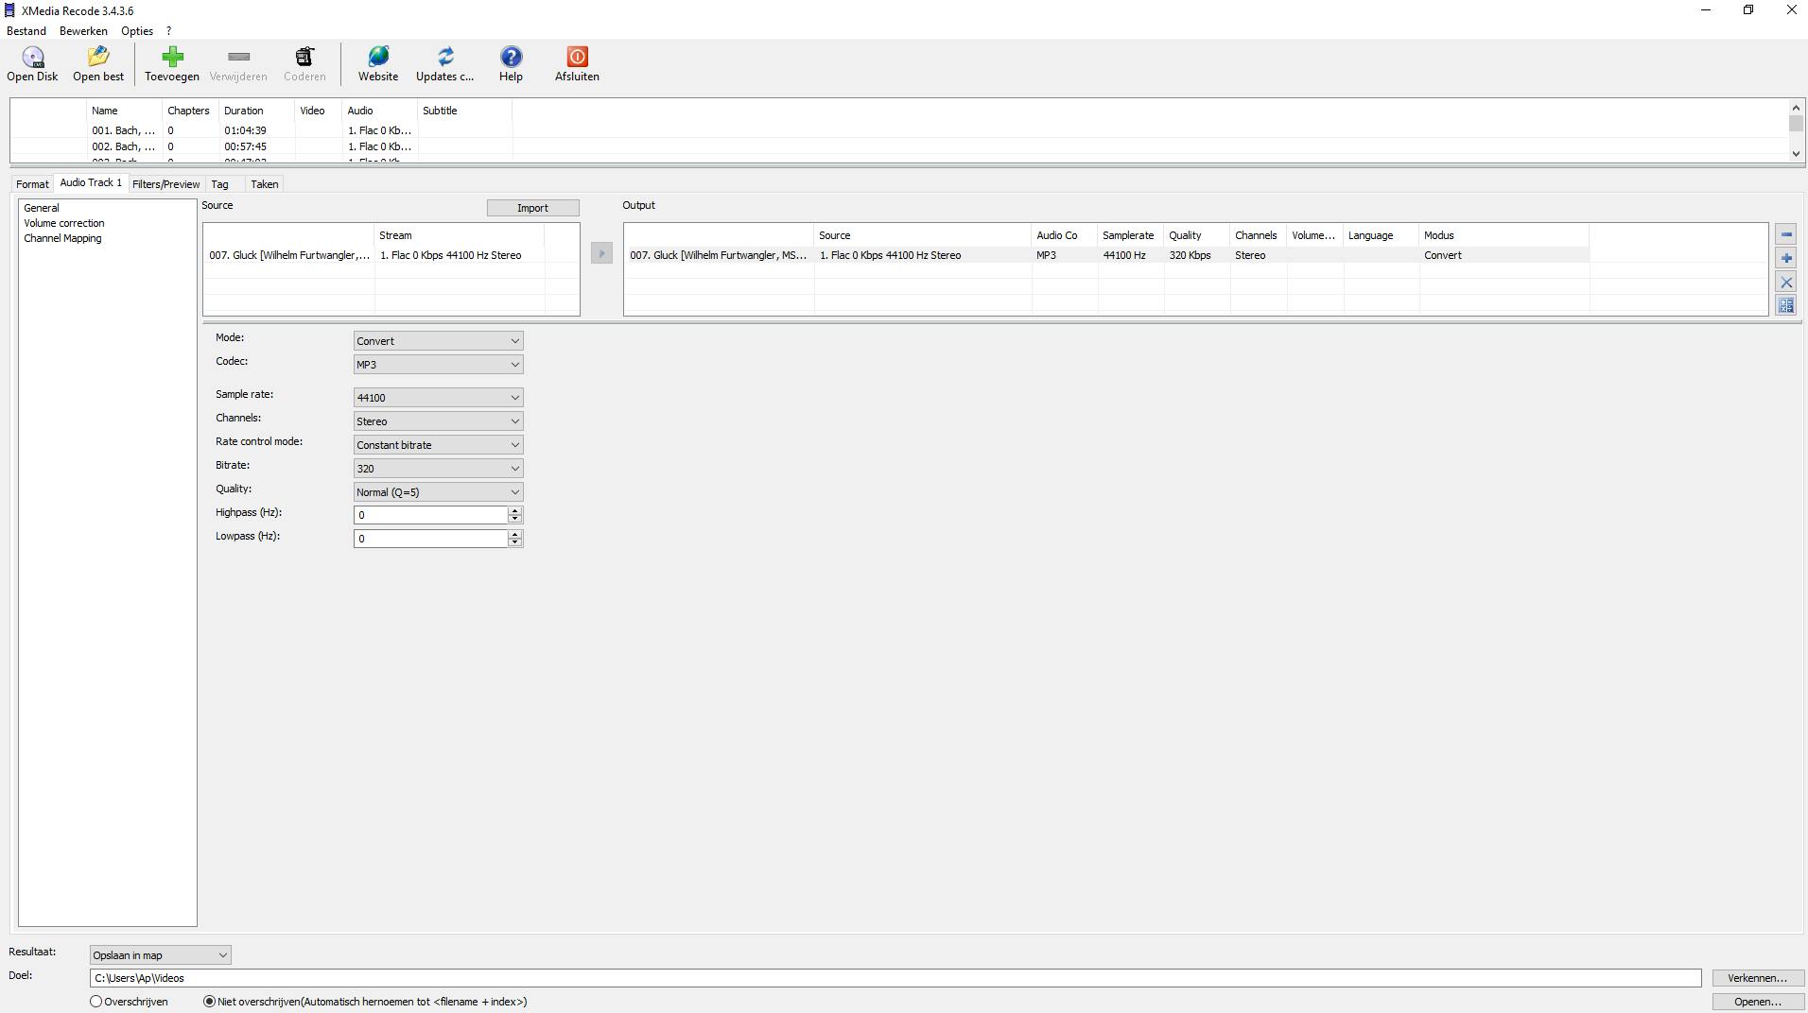Viewport: 1808px width, 1013px height.
Task: Click the blue plus icon beside Output list
Action: tap(1786, 259)
